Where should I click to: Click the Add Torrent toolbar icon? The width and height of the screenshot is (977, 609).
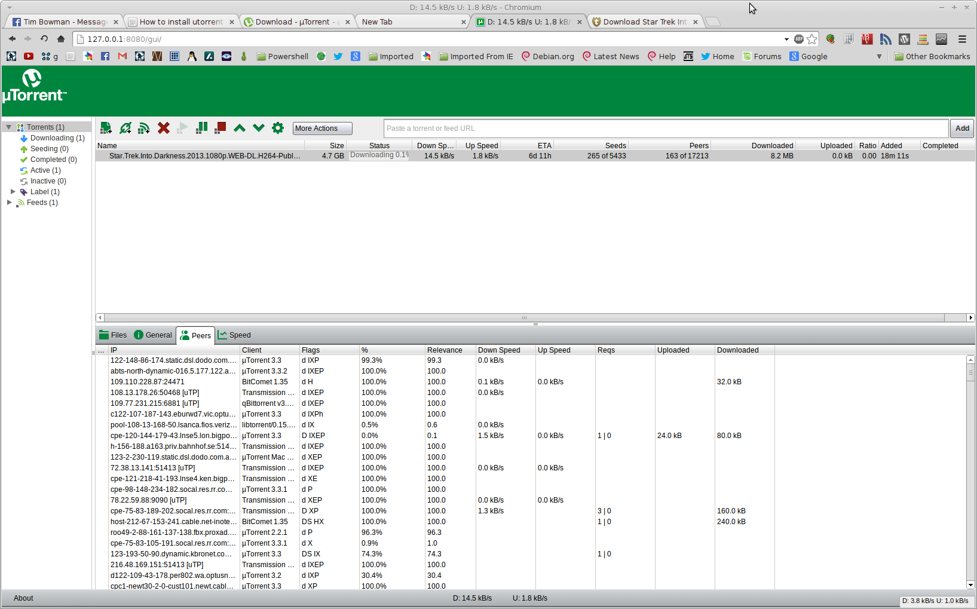pyautogui.click(x=106, y=128)
